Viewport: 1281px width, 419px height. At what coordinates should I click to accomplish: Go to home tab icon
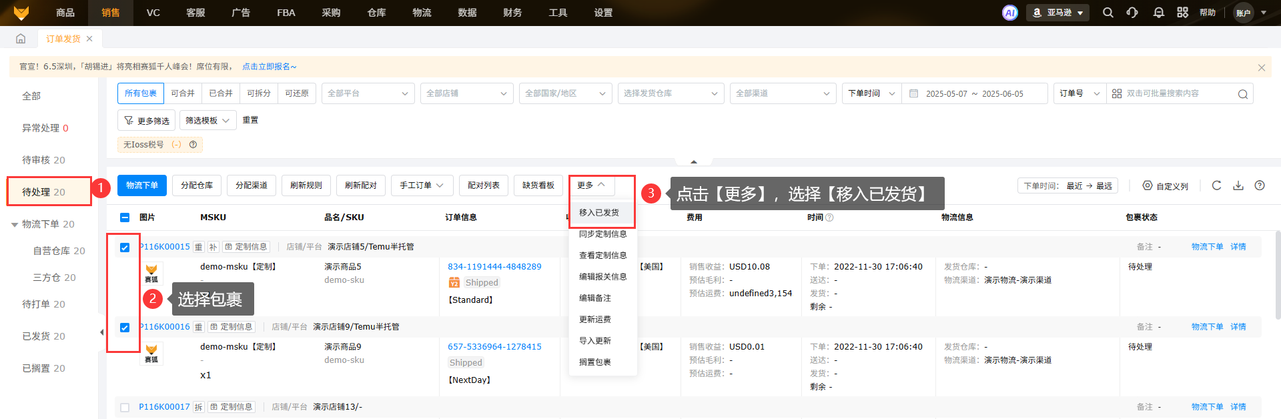pos(21,39)
